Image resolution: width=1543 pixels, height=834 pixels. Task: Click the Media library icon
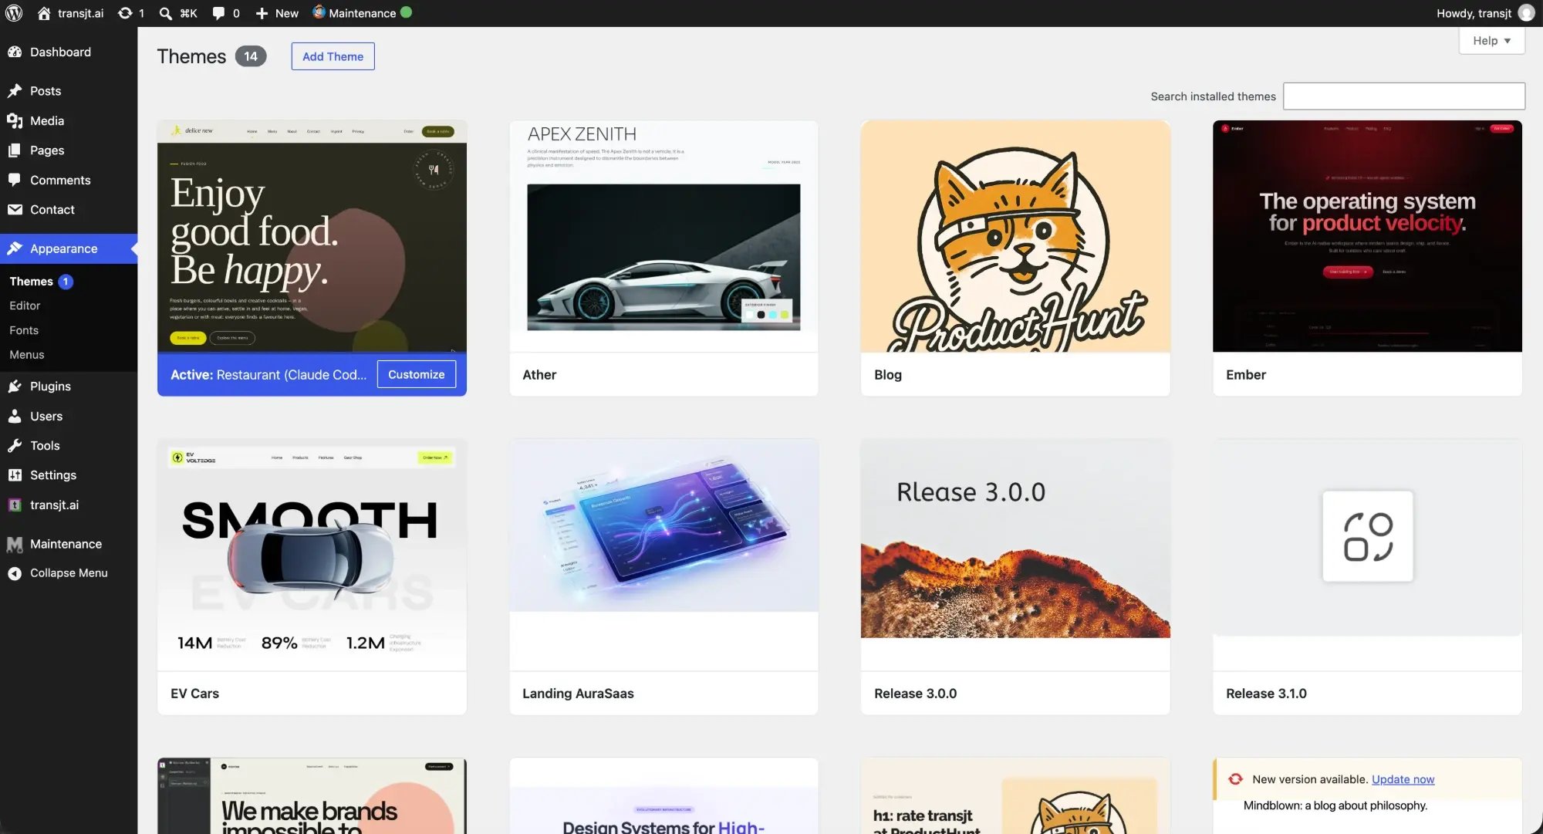click(x=15, y=121)
